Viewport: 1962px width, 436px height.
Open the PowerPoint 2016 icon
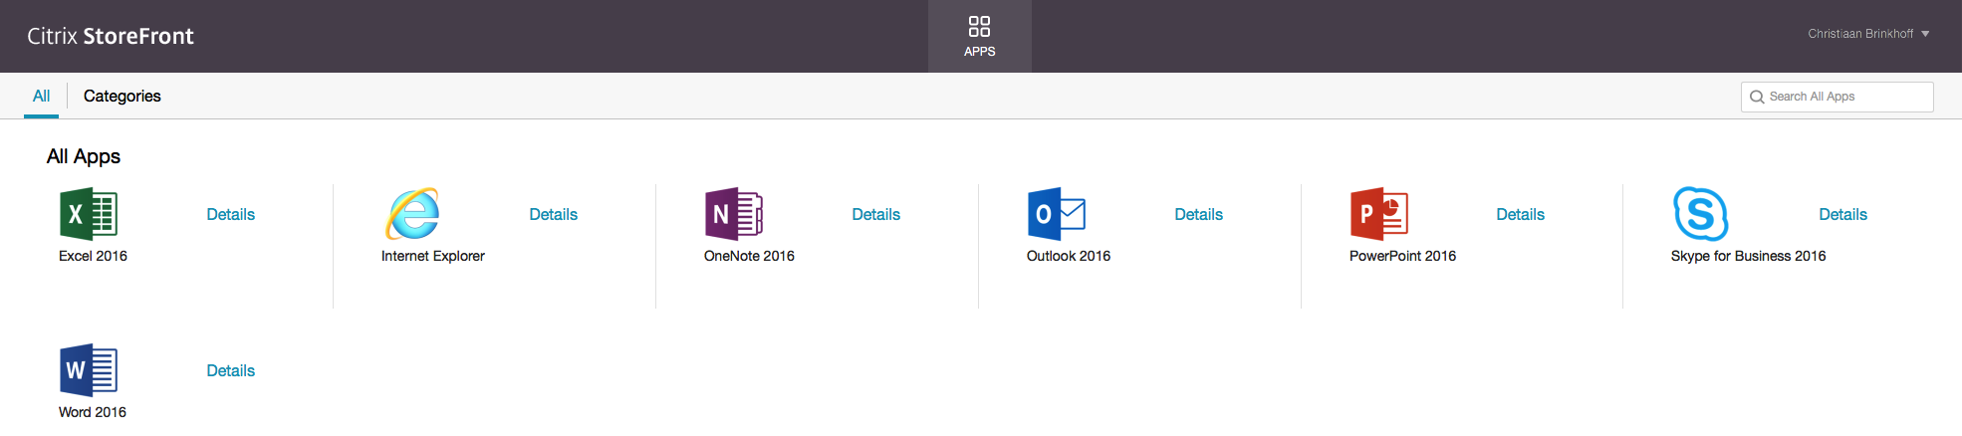[1378, 214]
